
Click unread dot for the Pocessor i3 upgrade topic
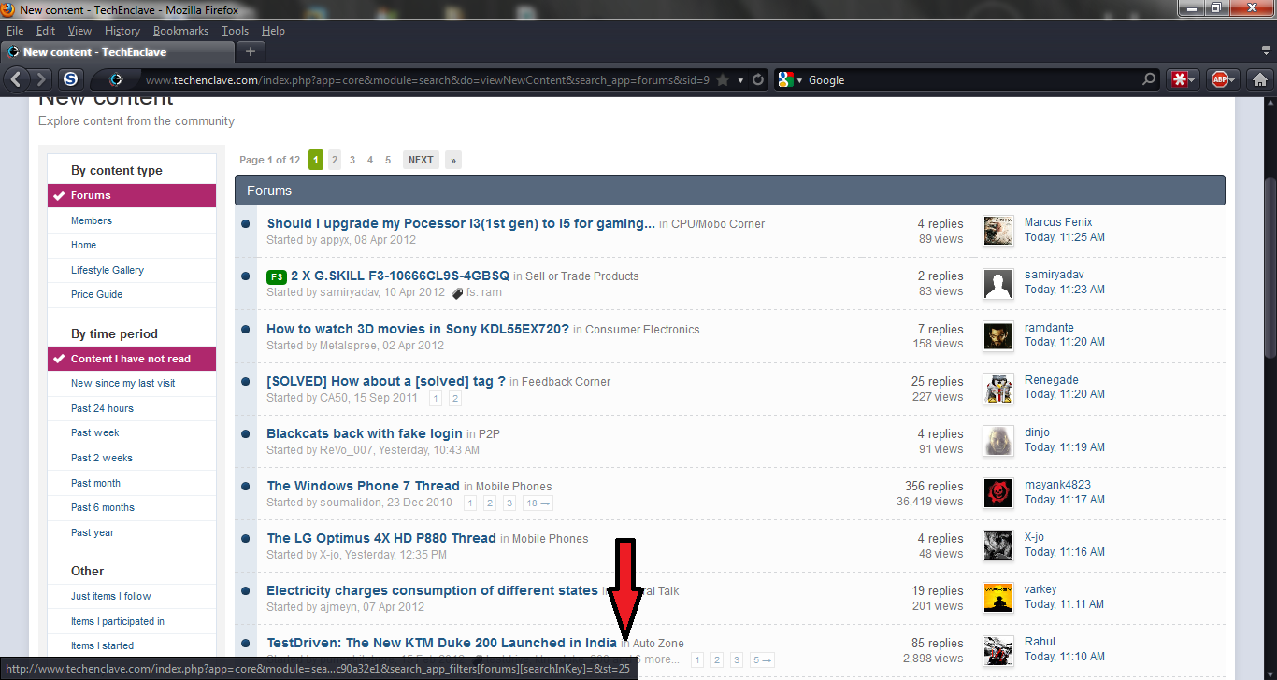[x=245, y=224]
